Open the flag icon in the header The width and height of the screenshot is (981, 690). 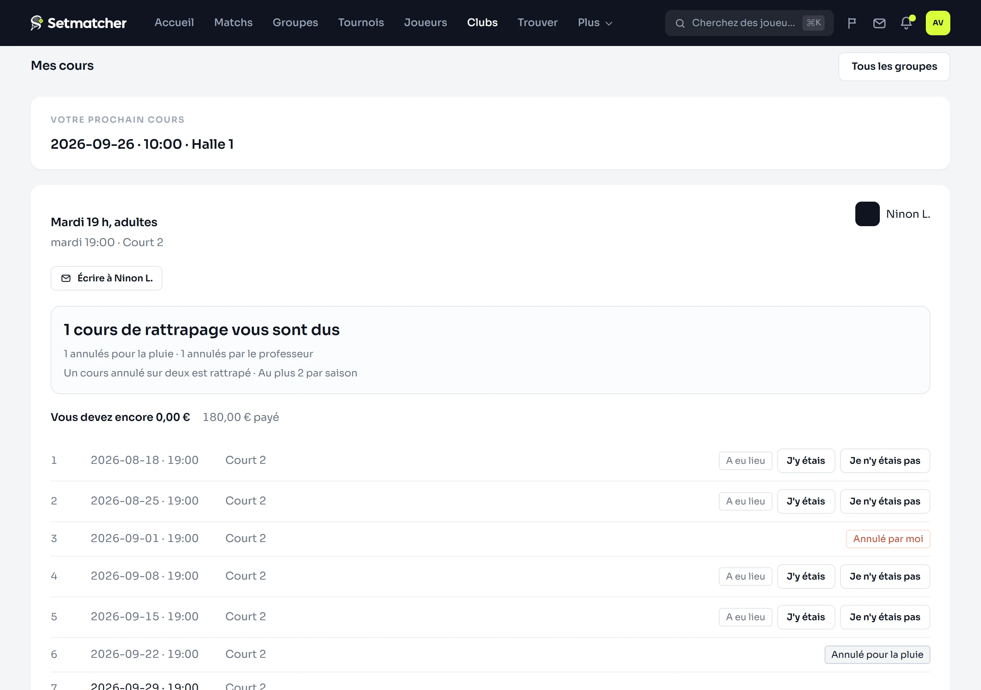(851, 23)
